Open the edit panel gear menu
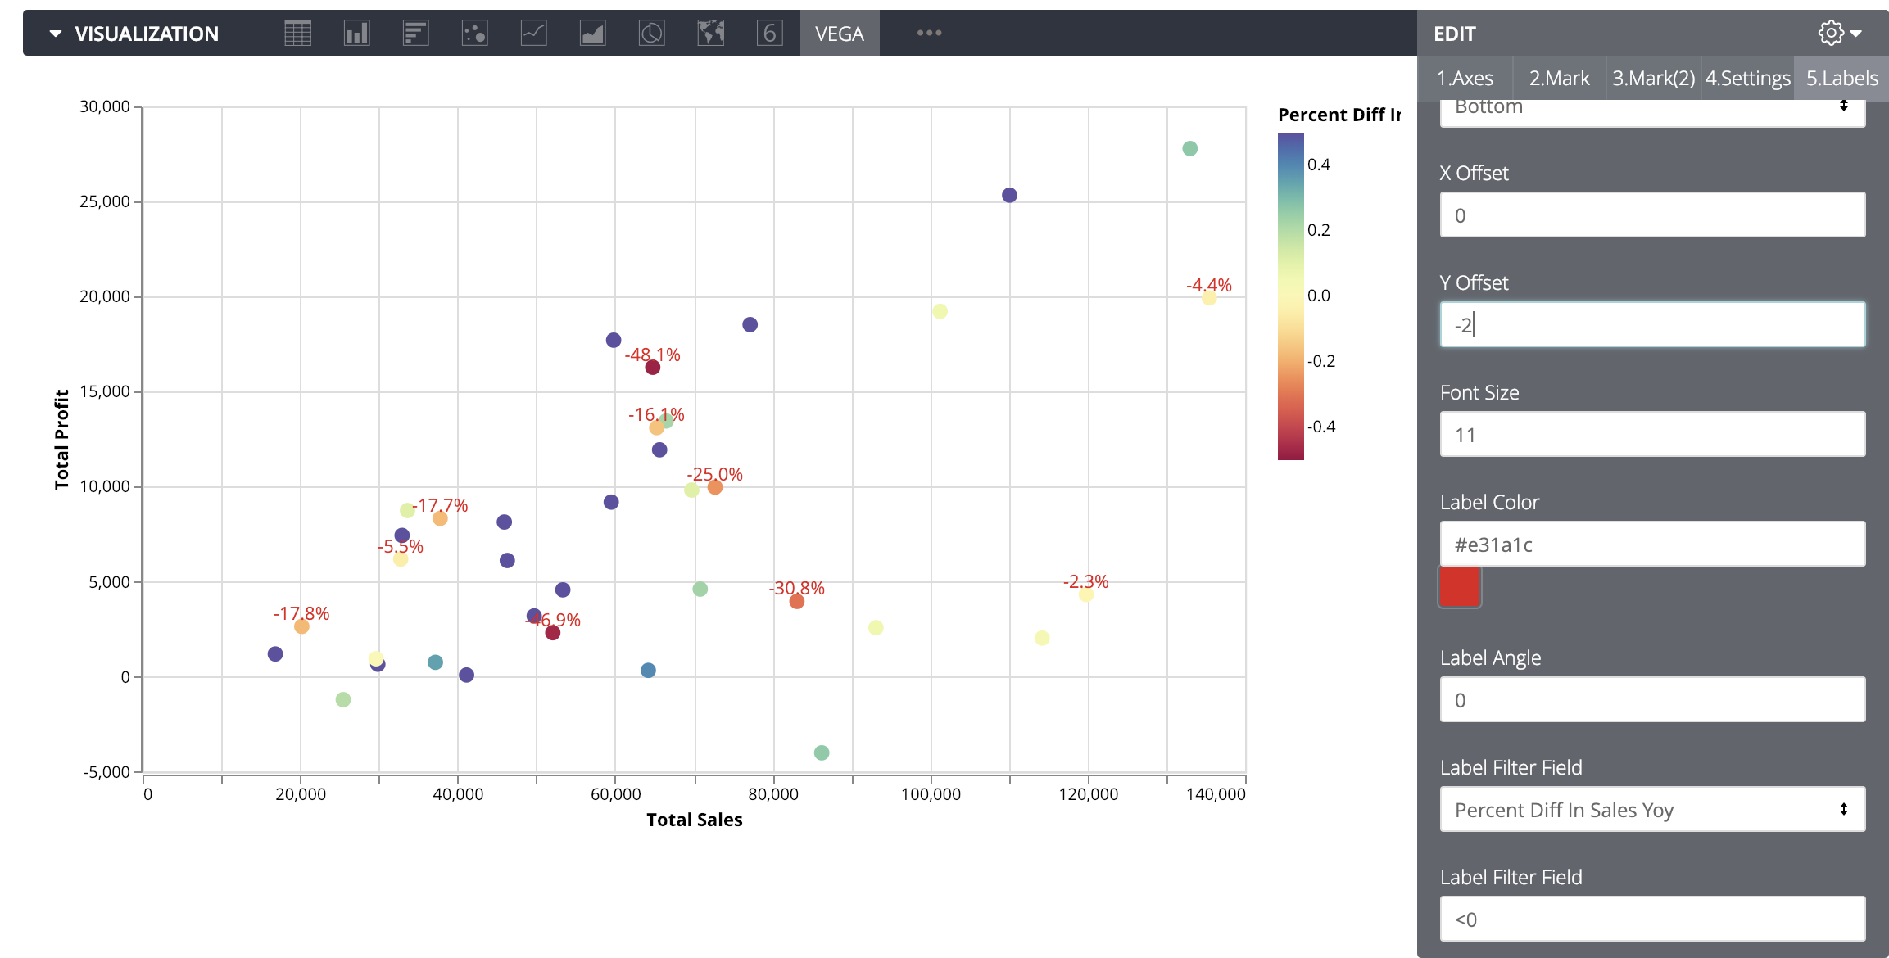1889x958 pixels. click(1839, 34)
